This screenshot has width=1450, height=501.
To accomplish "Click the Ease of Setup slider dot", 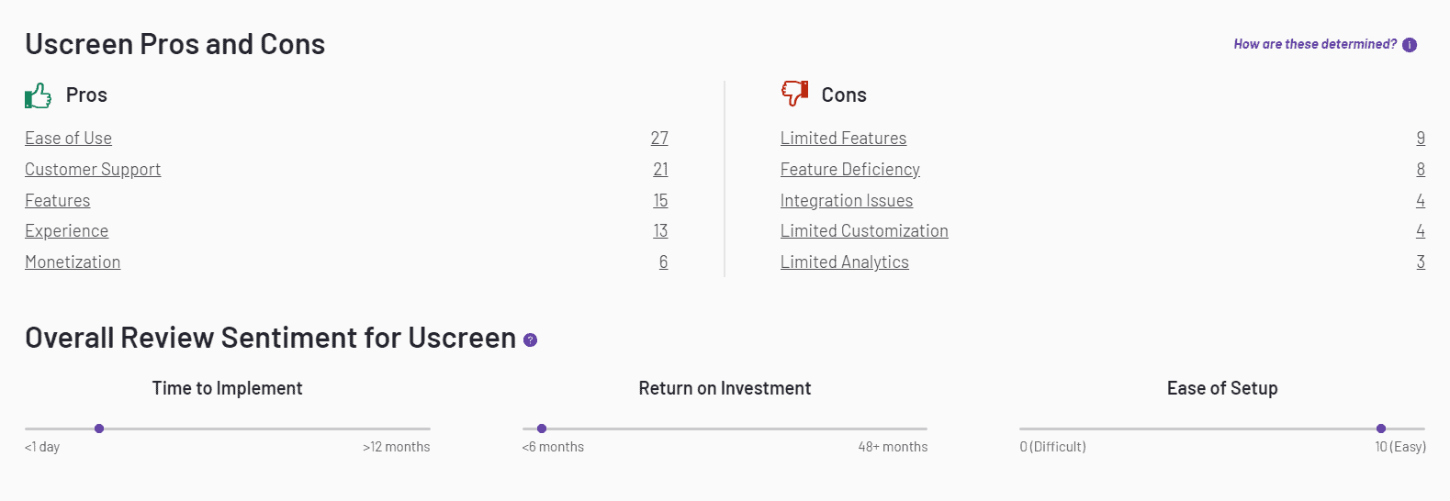I will (x=1381, y=429).
